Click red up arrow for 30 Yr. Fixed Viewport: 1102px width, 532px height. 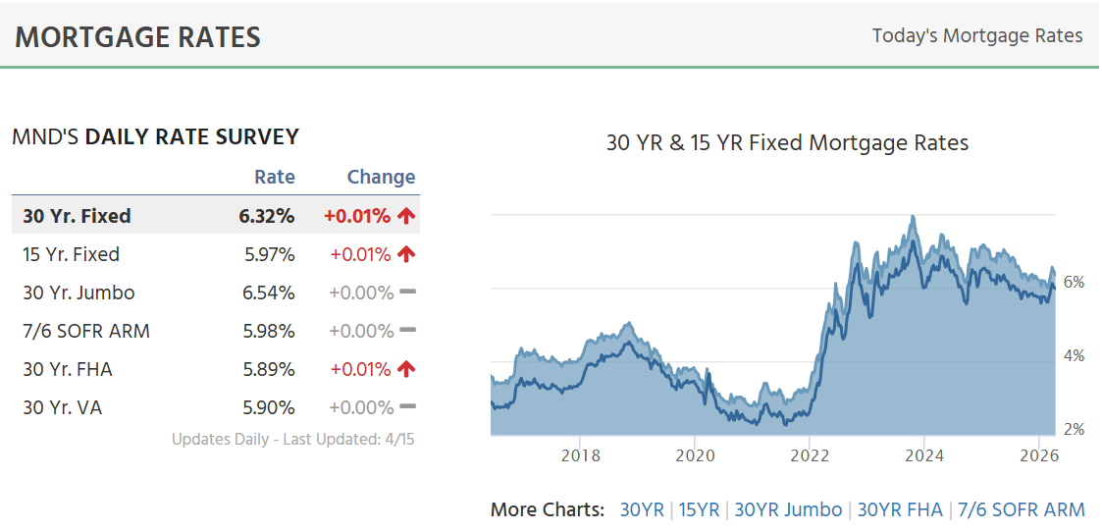click(x=406, y=216)
